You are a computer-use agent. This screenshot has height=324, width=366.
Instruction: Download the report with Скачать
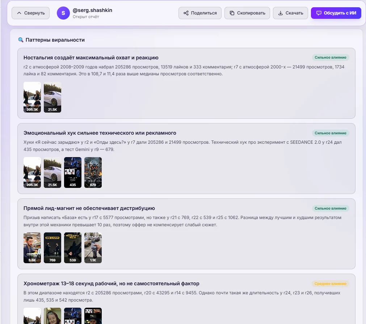pyautogui.click(x=290, y=13)
